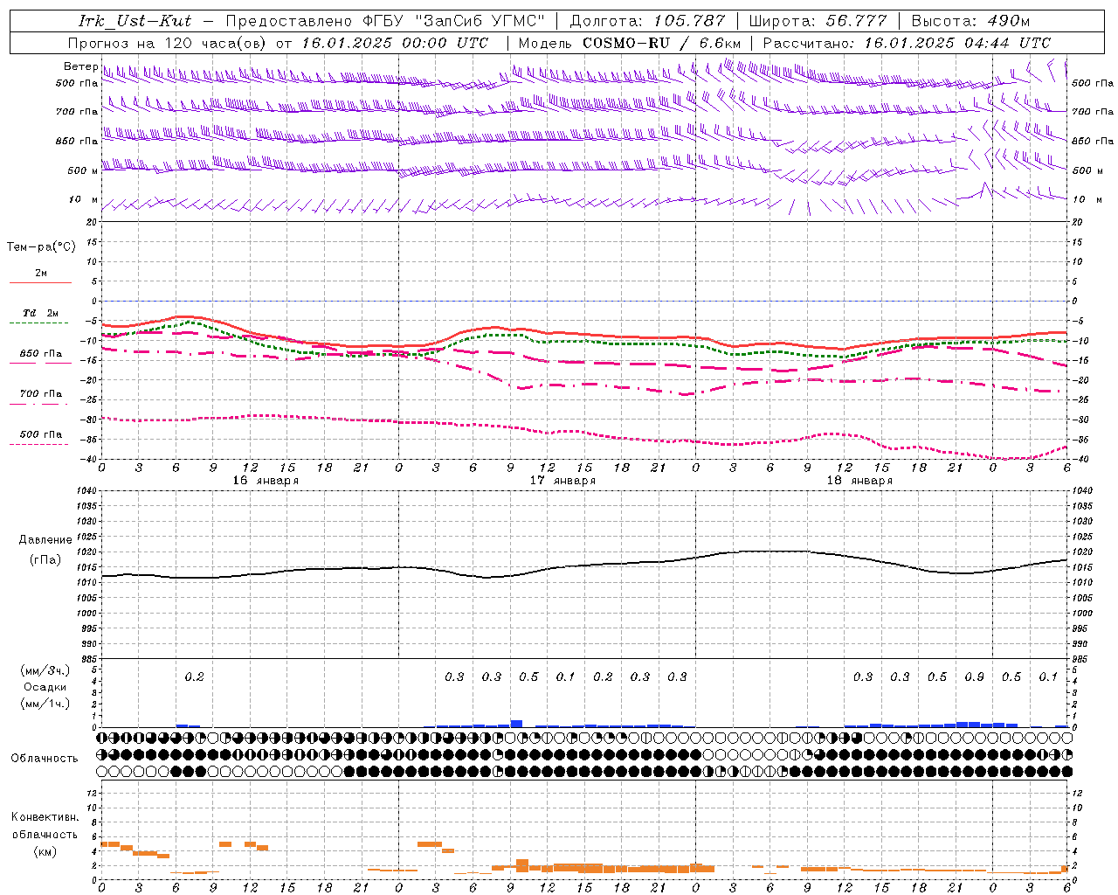Click the "Ветер" wind panel label
The image size is (1118, 895).
(80, 66)
